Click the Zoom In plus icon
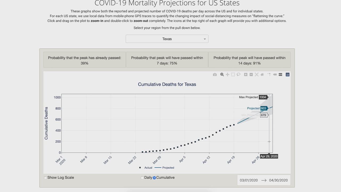 pyautogui.click(x=246, y=75)
